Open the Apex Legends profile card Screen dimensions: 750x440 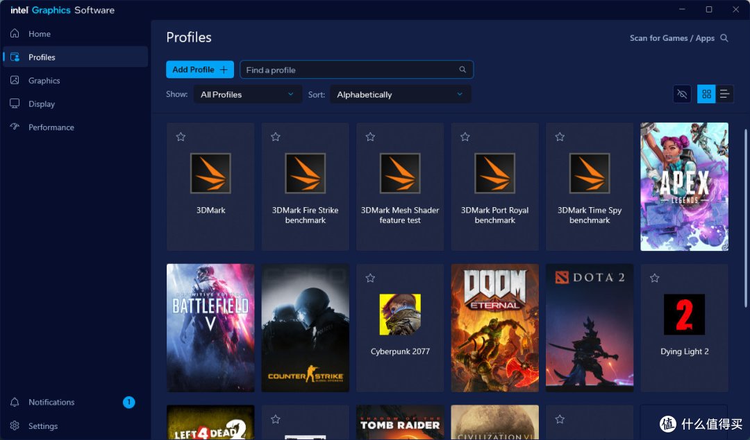(x=684, y=186)
